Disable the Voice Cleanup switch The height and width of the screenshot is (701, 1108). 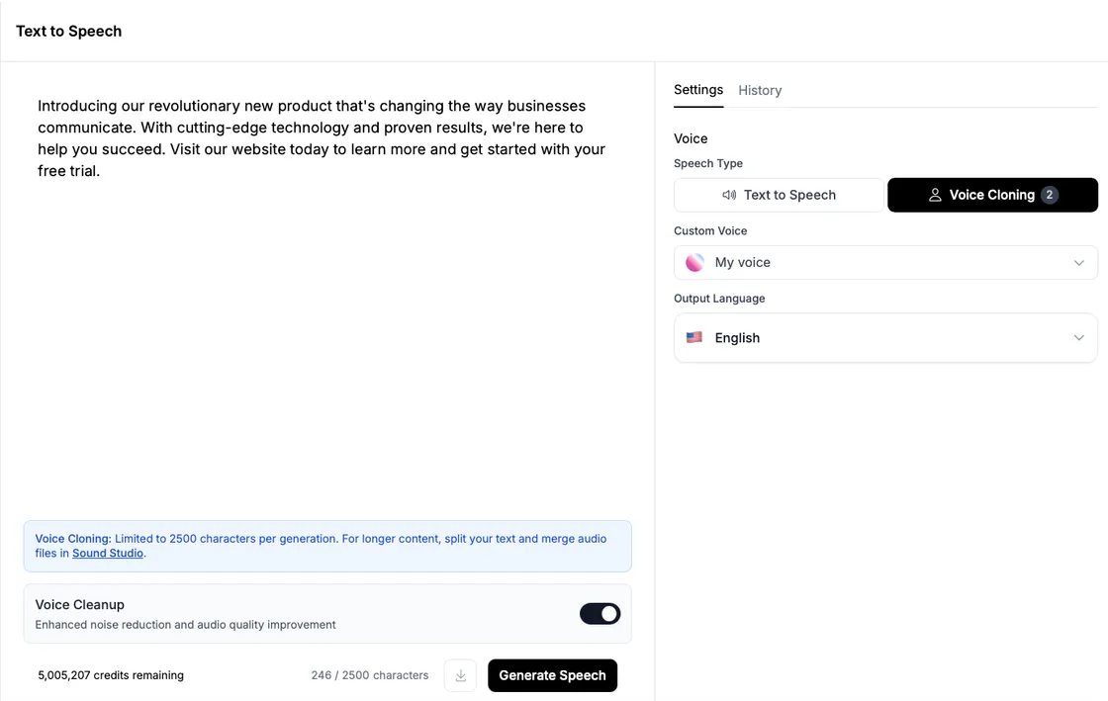pos(600,614)
